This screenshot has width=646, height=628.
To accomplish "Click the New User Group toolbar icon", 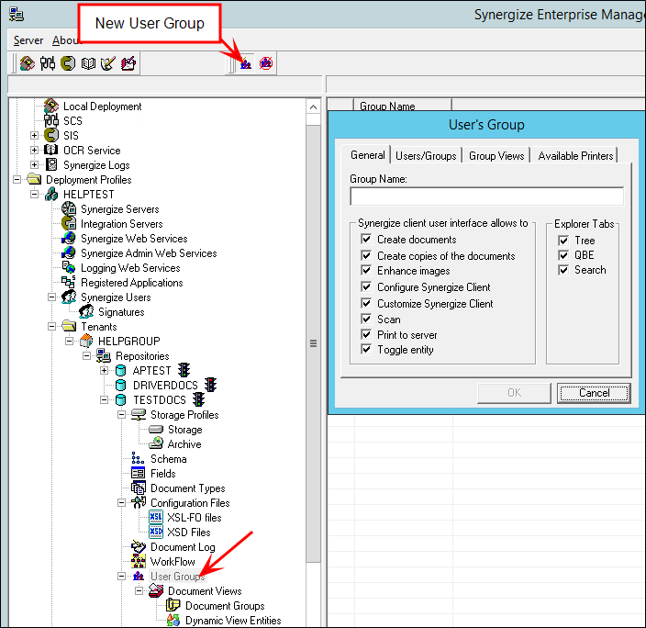I will tap(246, 63).
